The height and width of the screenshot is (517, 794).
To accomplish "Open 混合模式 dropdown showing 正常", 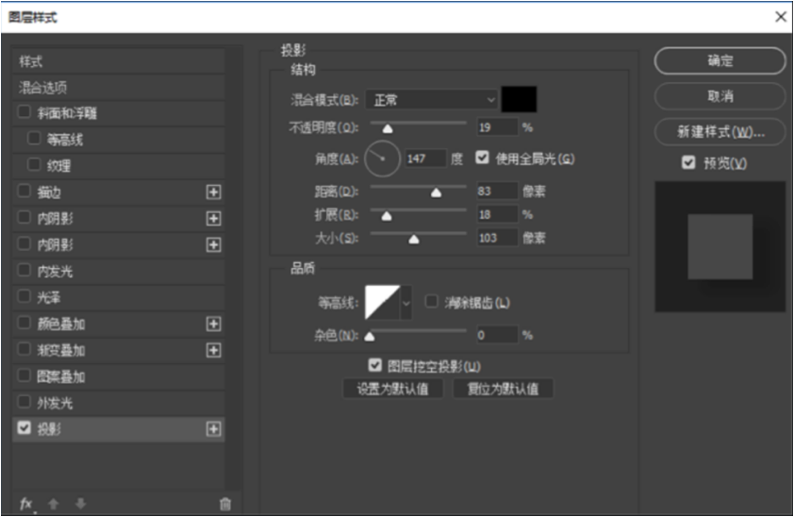I will click(432, 100).
